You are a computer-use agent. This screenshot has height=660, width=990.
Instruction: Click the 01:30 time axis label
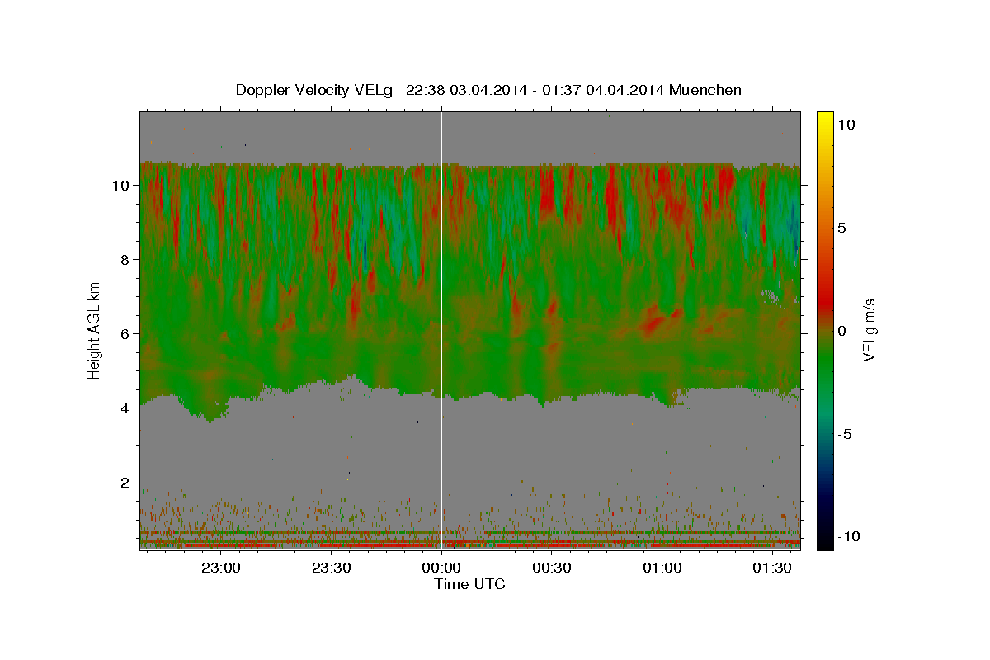tap(772, 568)
